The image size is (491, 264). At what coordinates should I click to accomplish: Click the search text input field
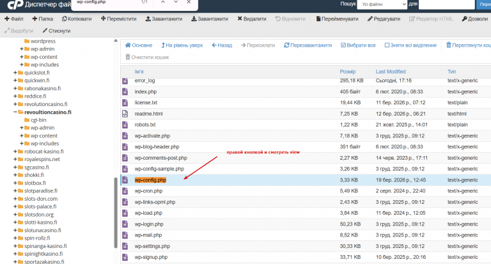446,4
